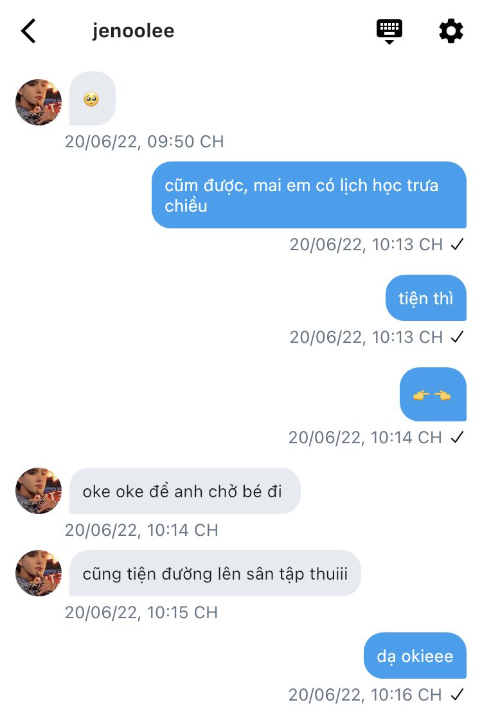The height and width of the screenshot is (716, 482).
Task: Tap checkmark beside 10:16 CH timestamp
Action: 457,695
